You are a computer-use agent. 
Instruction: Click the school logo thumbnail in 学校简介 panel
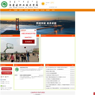(x=17, y=69)
